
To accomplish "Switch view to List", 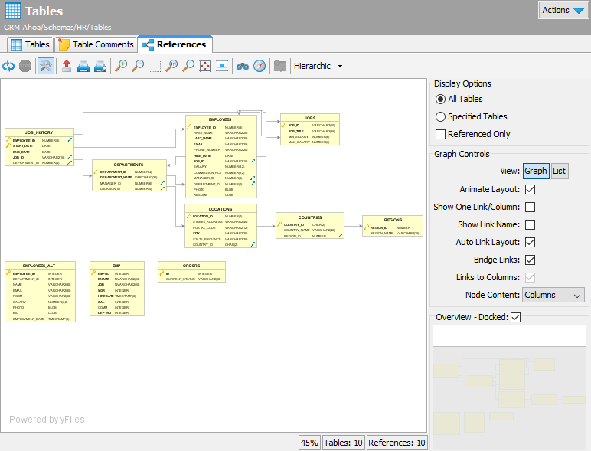I will click(560, 171).
